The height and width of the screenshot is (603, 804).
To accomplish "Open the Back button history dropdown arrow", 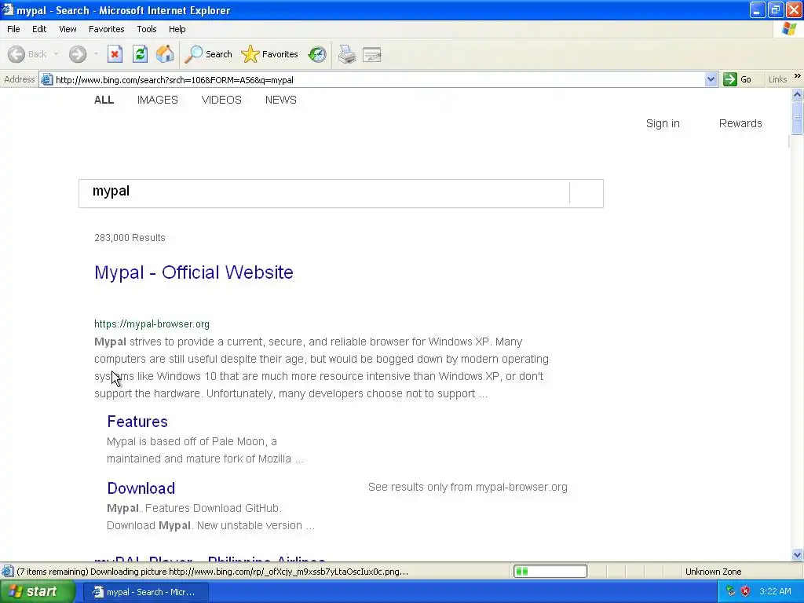I will tap(56, 54).
